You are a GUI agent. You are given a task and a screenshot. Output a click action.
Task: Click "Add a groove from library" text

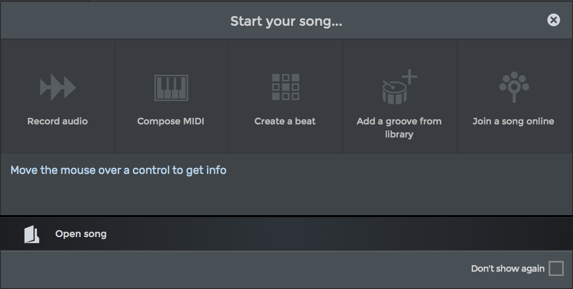399,128
